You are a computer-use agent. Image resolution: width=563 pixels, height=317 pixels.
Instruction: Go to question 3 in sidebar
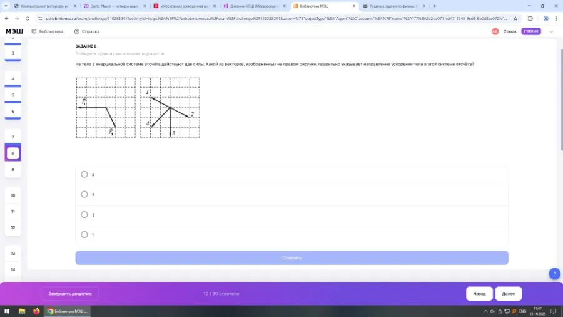13,53
